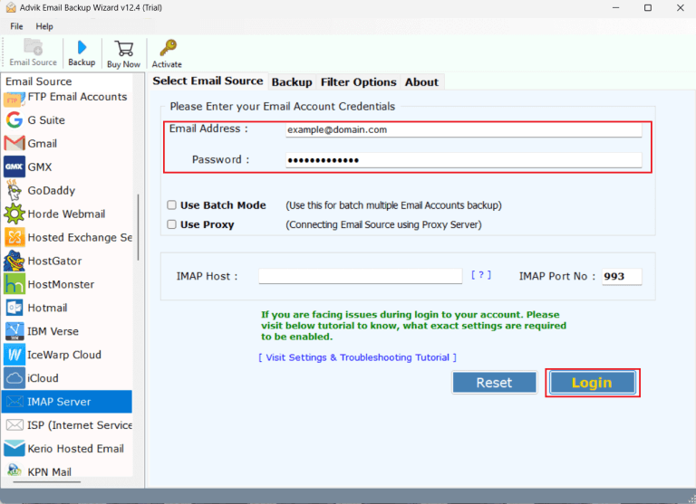This screenshot has width=696, height=504.
Task: Select the IBM Verse icon
Action: click(14, 331)
